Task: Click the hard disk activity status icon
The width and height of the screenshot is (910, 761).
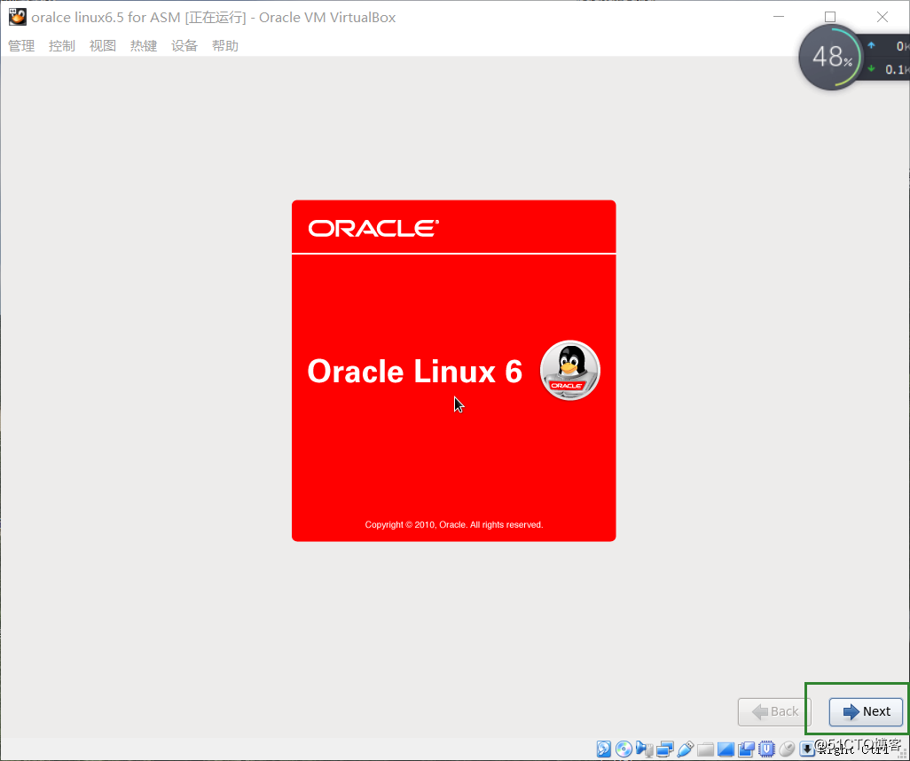Action: click(x=604, y=749)
